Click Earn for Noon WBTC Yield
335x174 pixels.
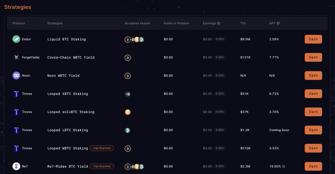(x=313, y=75)
